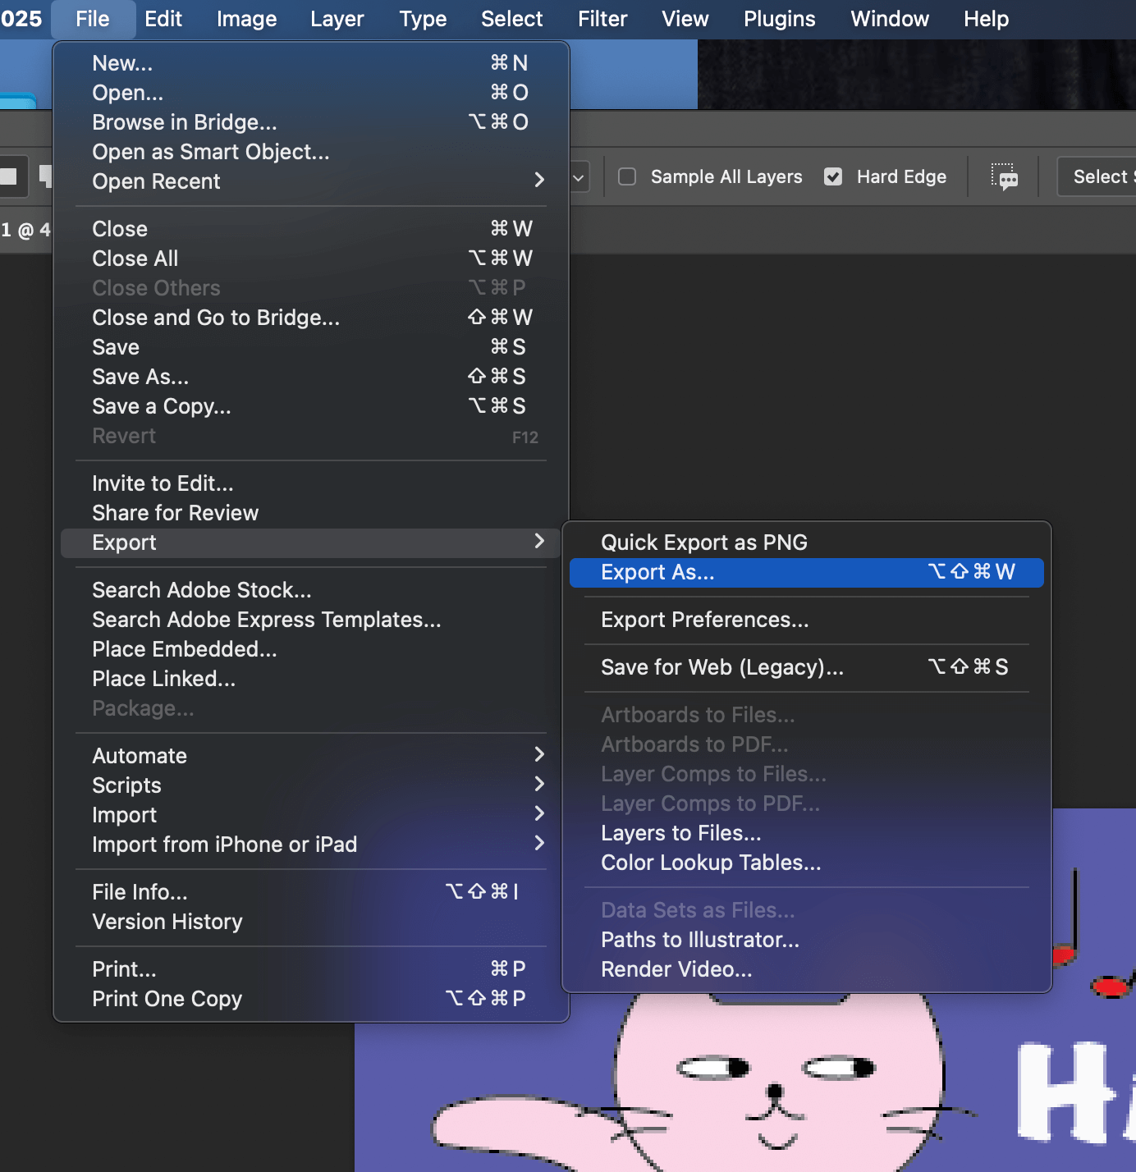Select Quick Export as PNG
The image size is (1136, 1172).
click(x=806, y=543)
